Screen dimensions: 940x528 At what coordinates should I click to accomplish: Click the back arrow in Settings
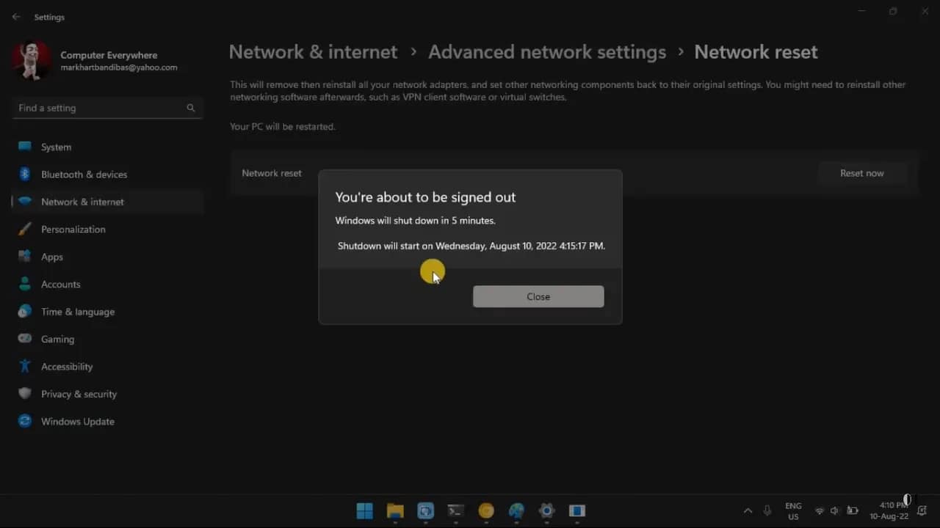(15, 16)
